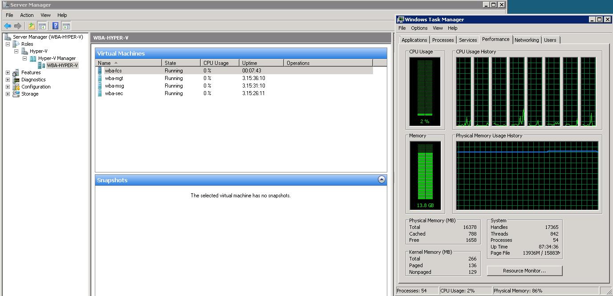The width and height of the screenshot is (613, 296).
Task: Select the wba-mgt virtual machine name
Action: coord(114,78)
